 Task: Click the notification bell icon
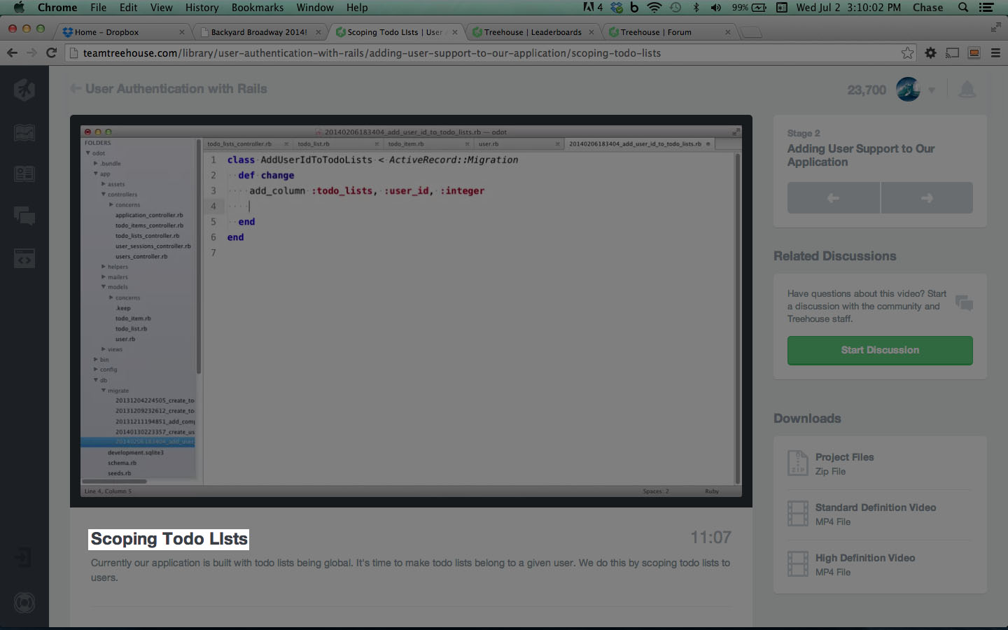[967, 90]
